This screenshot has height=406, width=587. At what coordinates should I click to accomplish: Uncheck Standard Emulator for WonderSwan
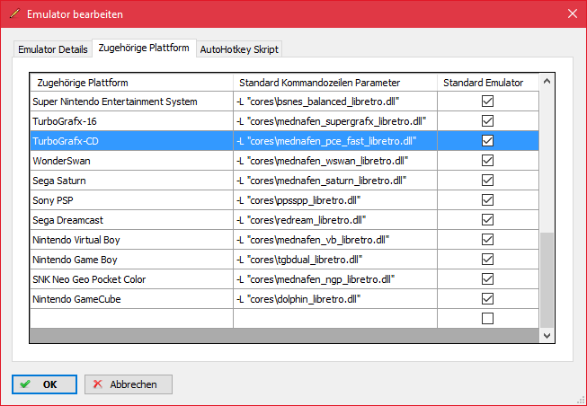487,161
